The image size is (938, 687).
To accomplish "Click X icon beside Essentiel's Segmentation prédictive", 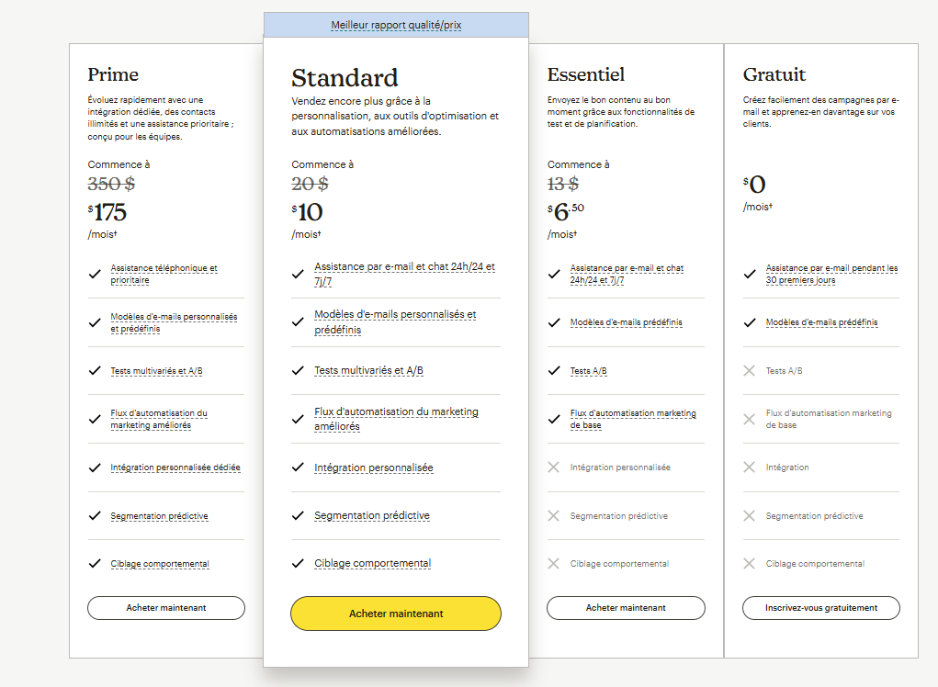I will click(x=553, y=515).
